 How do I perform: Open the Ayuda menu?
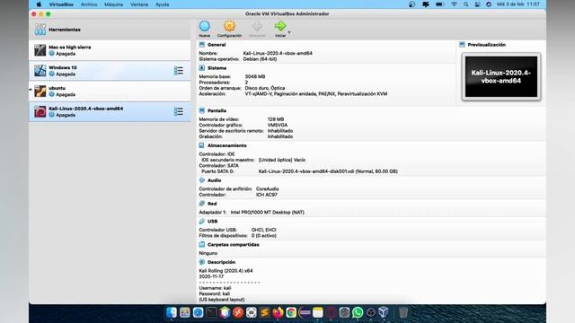pos(162,4)
